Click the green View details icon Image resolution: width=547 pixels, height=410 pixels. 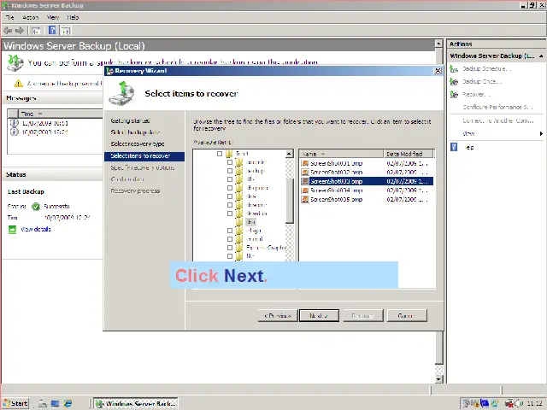point(12,230)
